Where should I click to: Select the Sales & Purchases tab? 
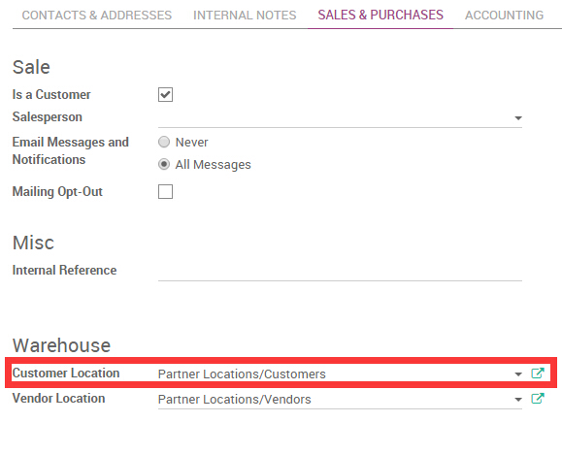click(380, 16)
